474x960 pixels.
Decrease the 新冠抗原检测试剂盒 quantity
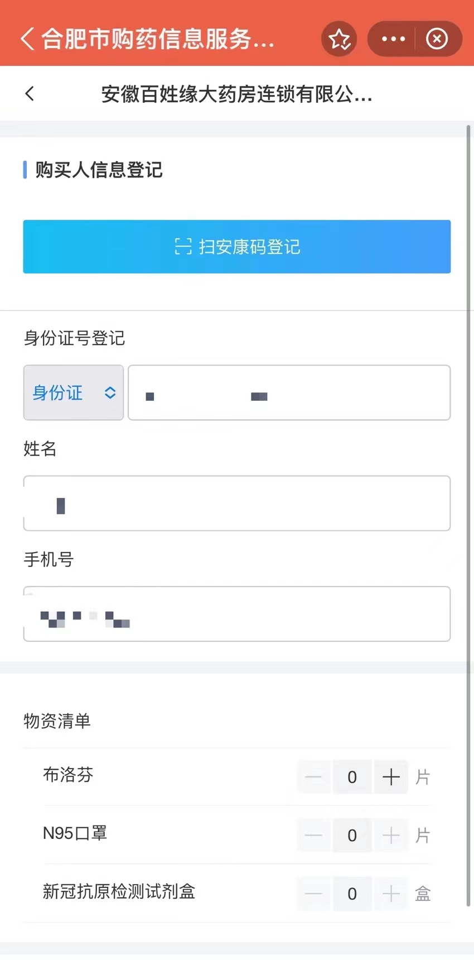313,894
